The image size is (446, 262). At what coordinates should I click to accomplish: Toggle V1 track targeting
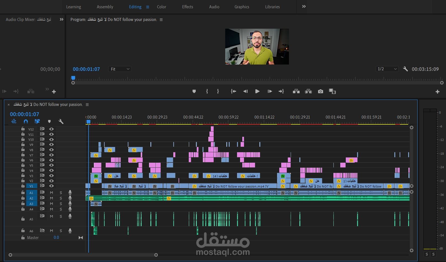click(x=31, y=186)
